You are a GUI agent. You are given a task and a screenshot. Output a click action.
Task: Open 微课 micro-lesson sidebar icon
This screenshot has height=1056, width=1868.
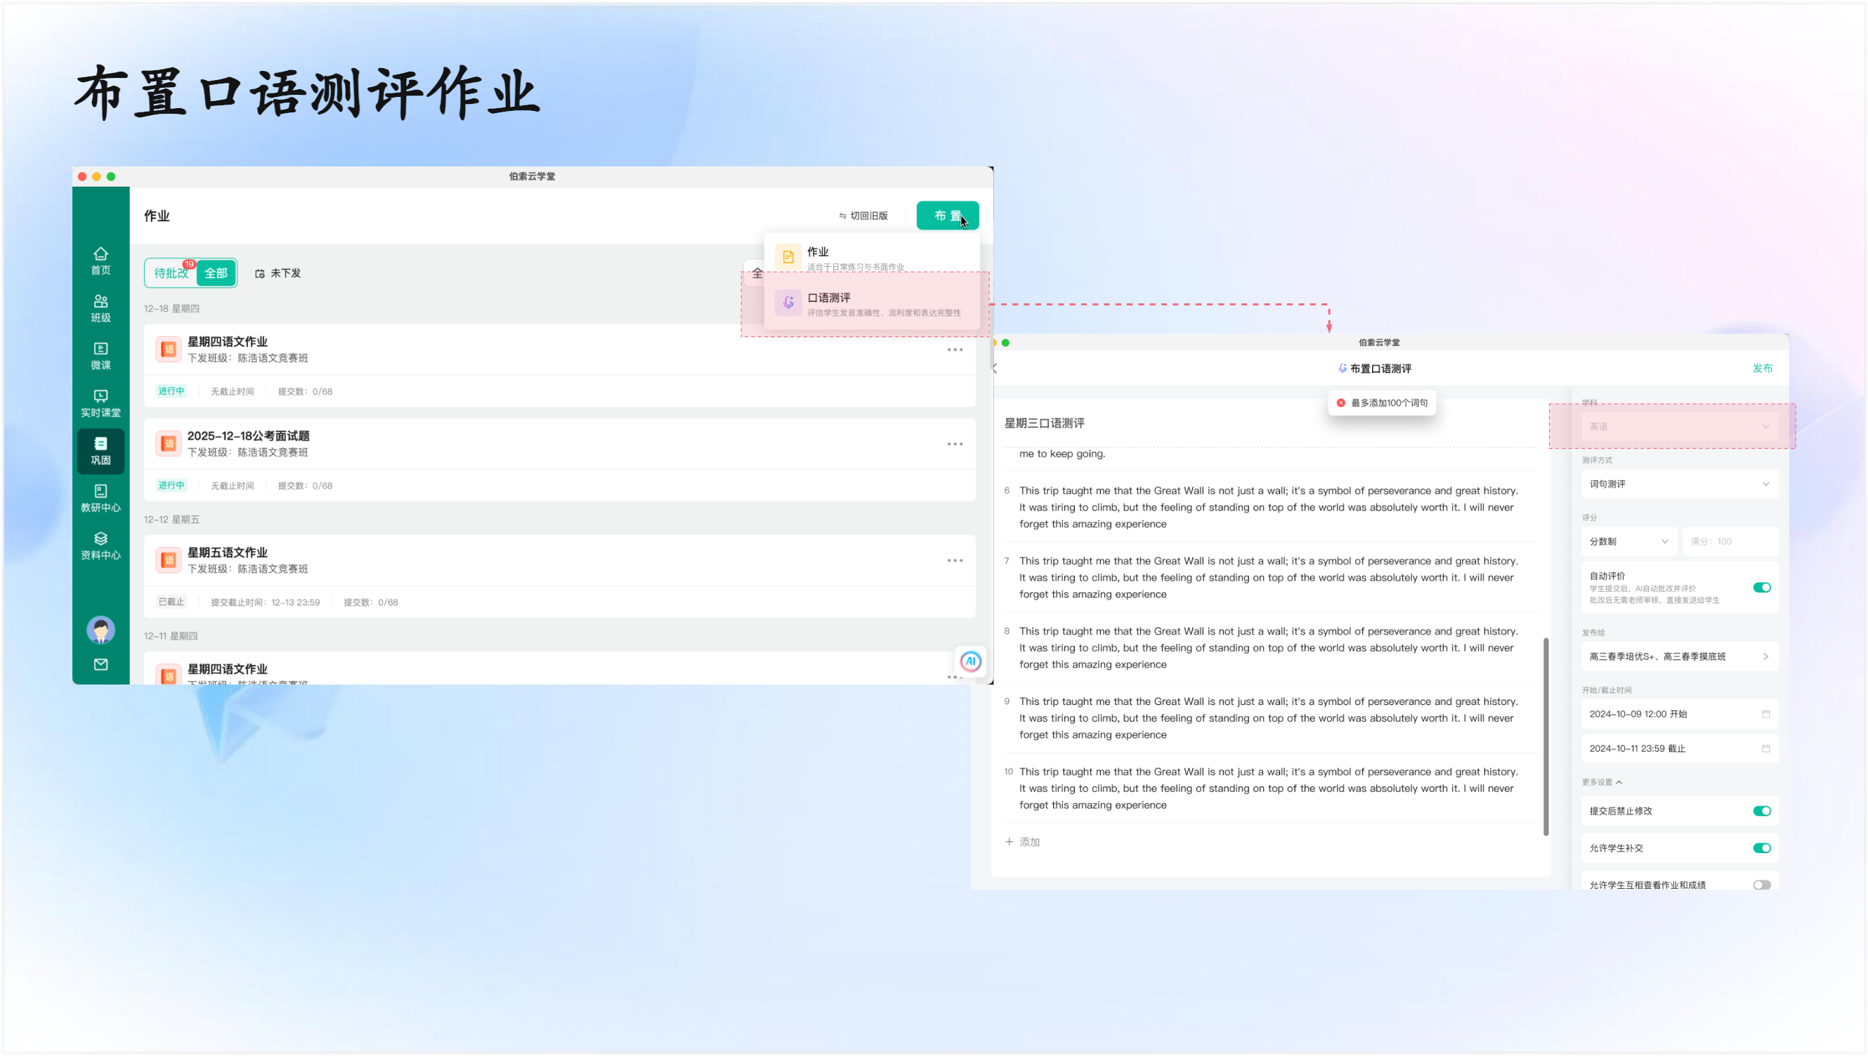[x=101, y=355]
